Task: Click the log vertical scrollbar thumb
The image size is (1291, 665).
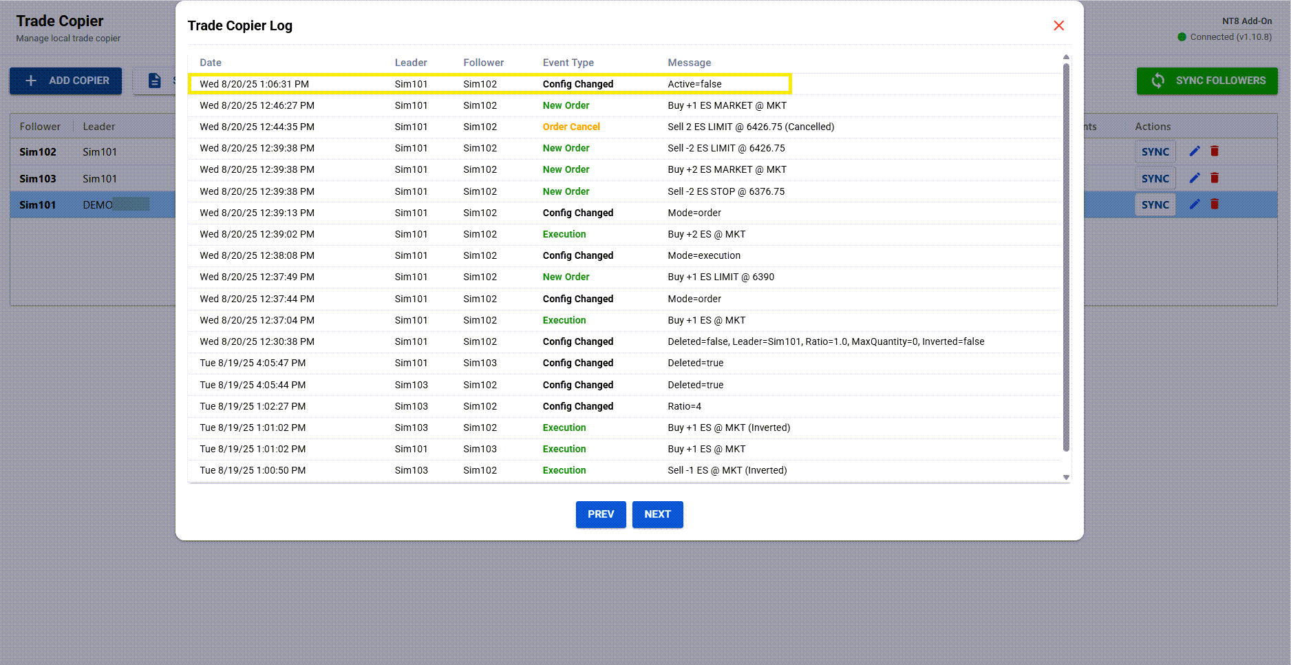Action: click(1066, 257)
